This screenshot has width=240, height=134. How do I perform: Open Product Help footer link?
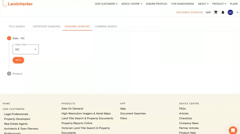click(187, 133)
